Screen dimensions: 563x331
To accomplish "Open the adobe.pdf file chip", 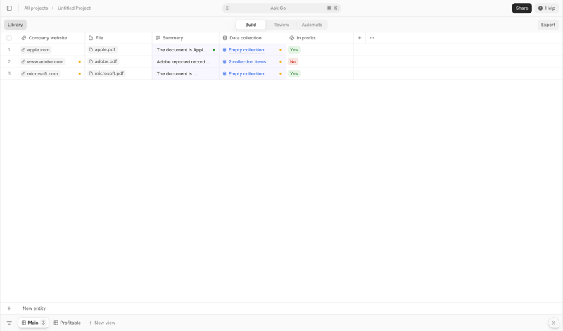I will click(x=103, y=61).
